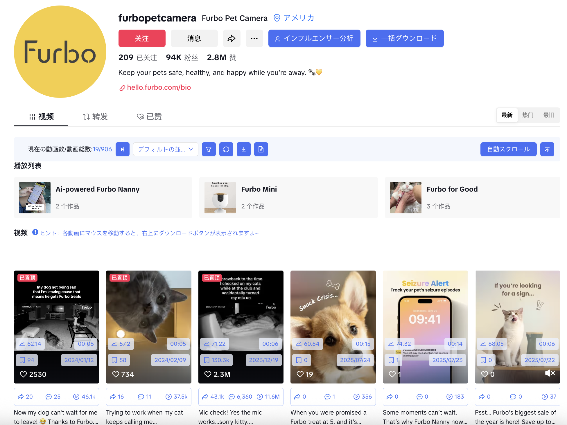Click the location pin icon near アメリカ
The image size is (567, 425).
coord(277,18)
